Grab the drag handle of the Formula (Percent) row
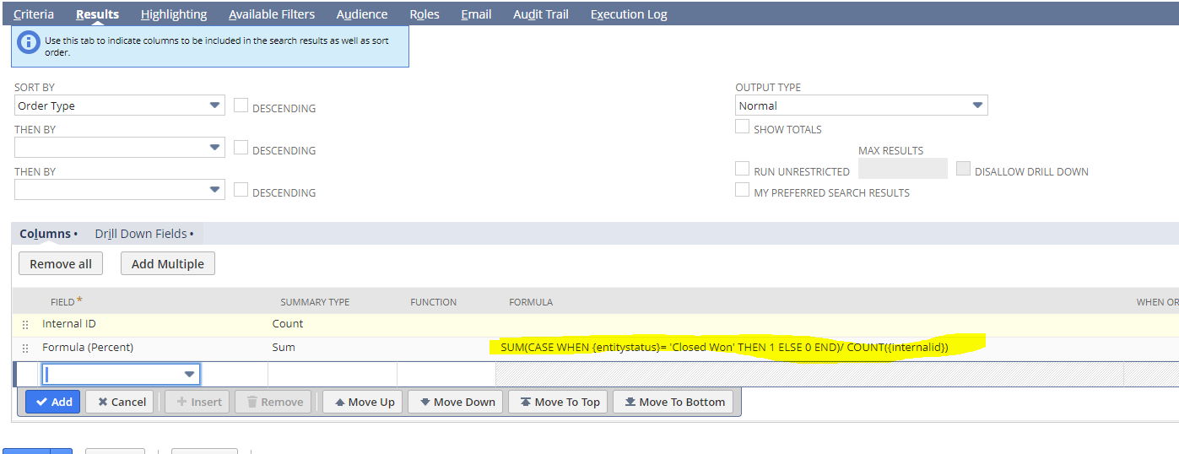 pos(24,348)
